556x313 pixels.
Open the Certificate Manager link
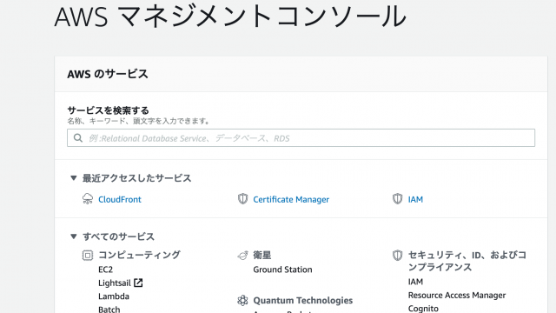coord(291,199)
